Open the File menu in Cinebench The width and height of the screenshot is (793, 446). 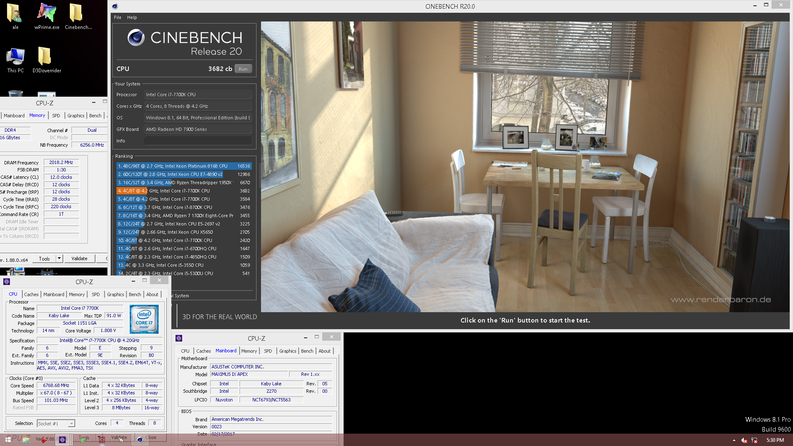(x=118, y=17)
